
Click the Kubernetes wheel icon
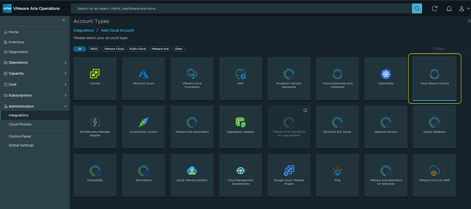[386, 74]
